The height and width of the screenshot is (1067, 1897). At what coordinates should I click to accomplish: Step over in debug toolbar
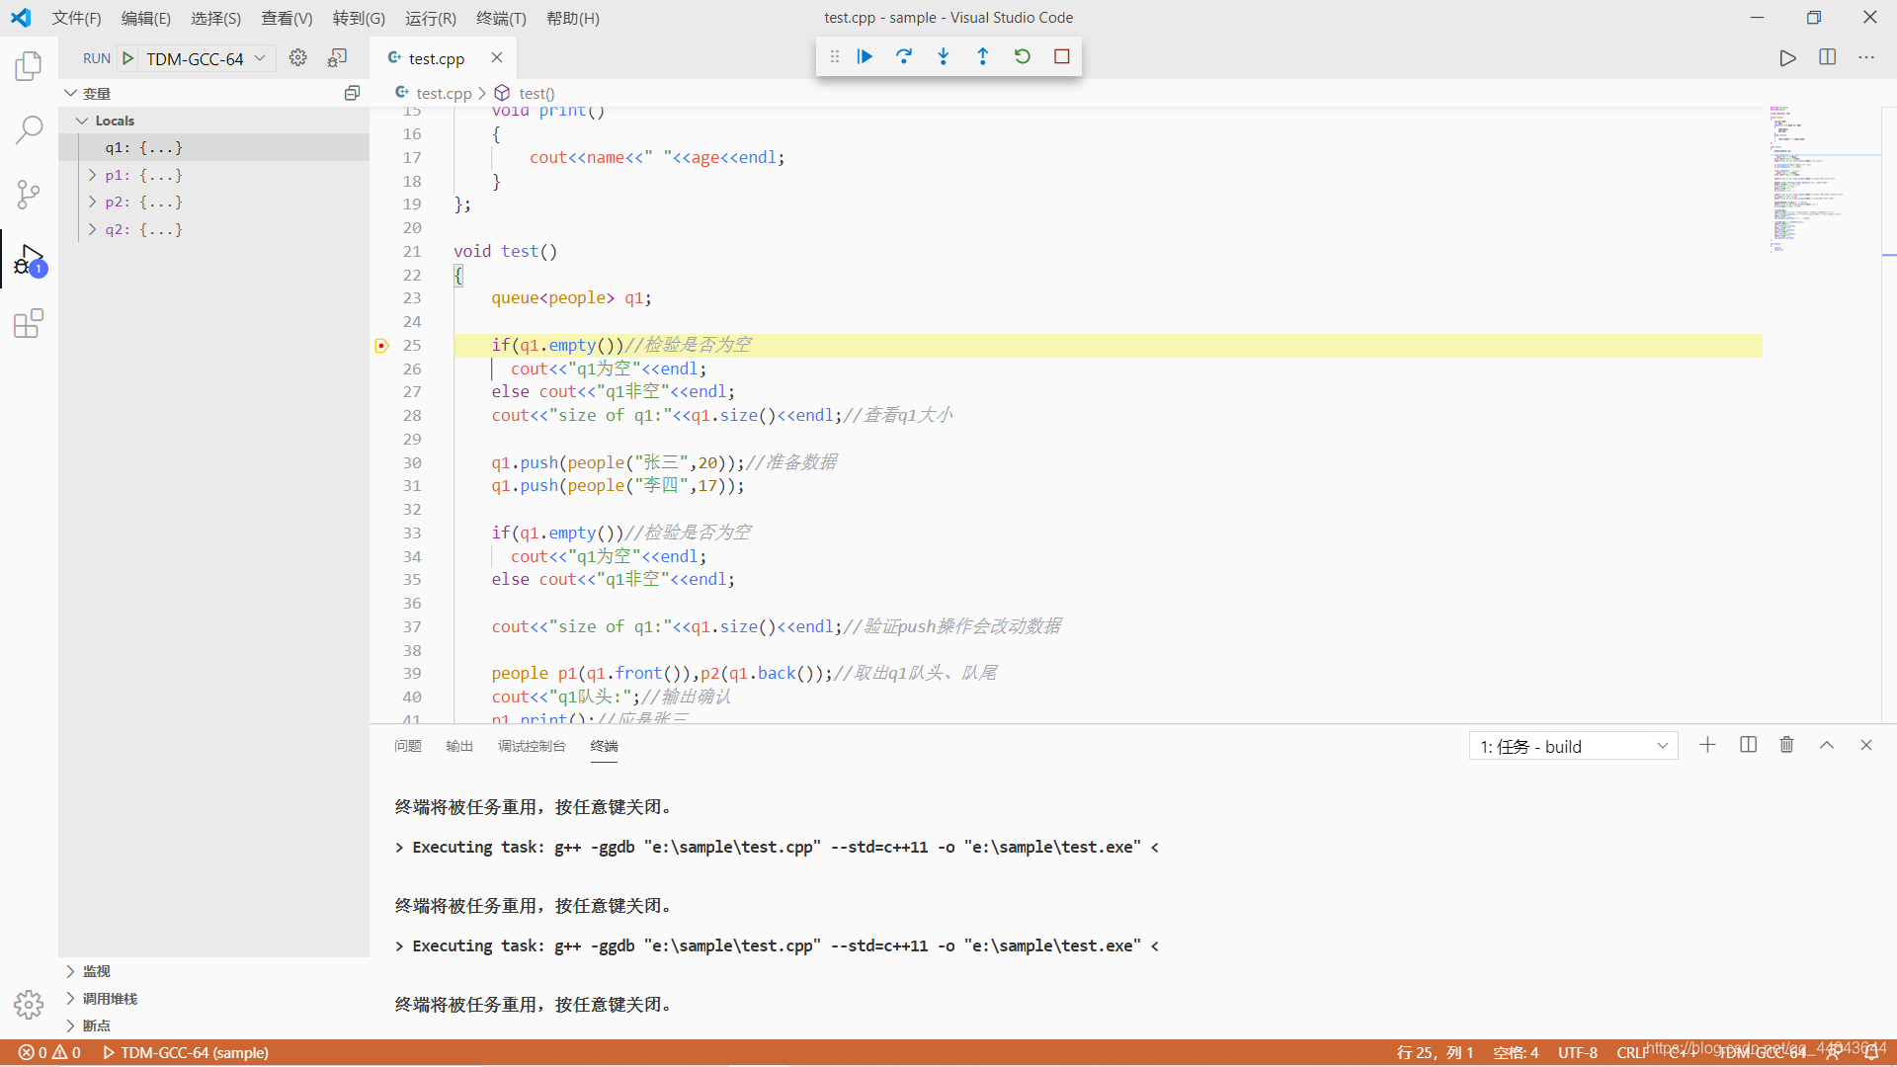tap(904, 56)
